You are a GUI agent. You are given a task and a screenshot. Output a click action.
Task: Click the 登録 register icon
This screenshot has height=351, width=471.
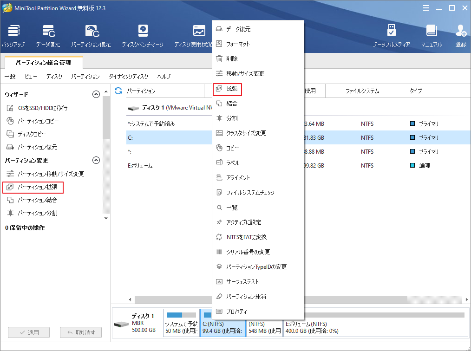pos(461,36)
